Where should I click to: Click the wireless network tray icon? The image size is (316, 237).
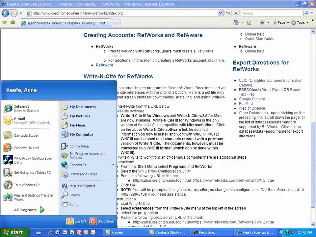coord(288,232)
